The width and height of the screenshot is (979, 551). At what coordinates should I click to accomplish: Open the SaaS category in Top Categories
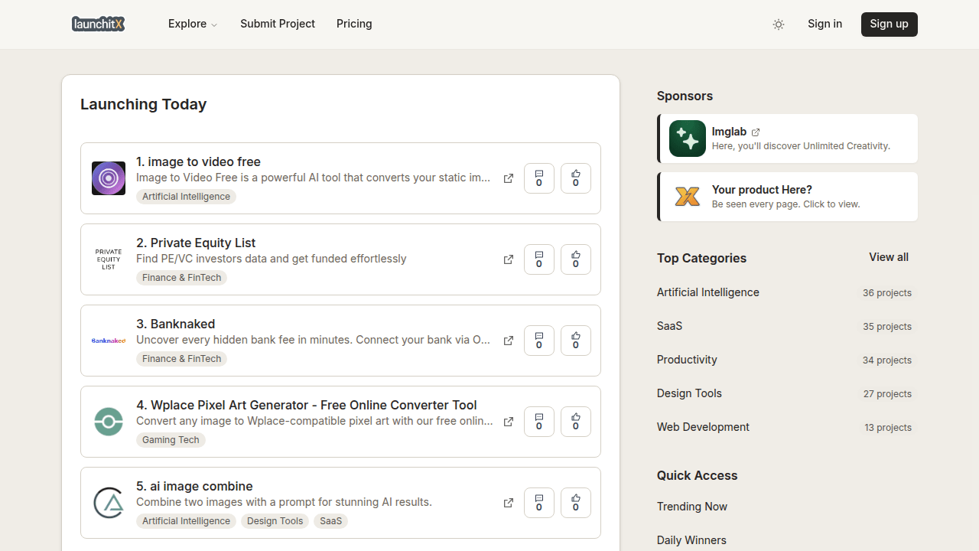coord(669,326)
